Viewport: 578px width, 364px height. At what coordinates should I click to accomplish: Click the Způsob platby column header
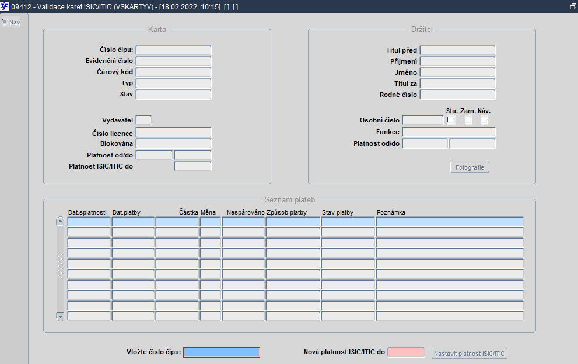pos(286,212)
